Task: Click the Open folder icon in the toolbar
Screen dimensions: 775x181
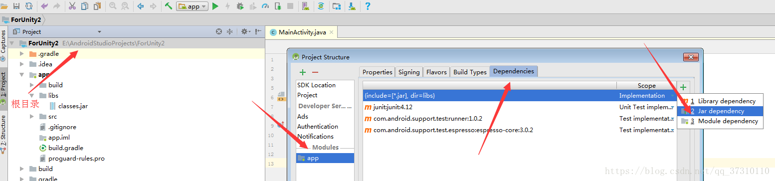Action: click(x=4, y=6)
